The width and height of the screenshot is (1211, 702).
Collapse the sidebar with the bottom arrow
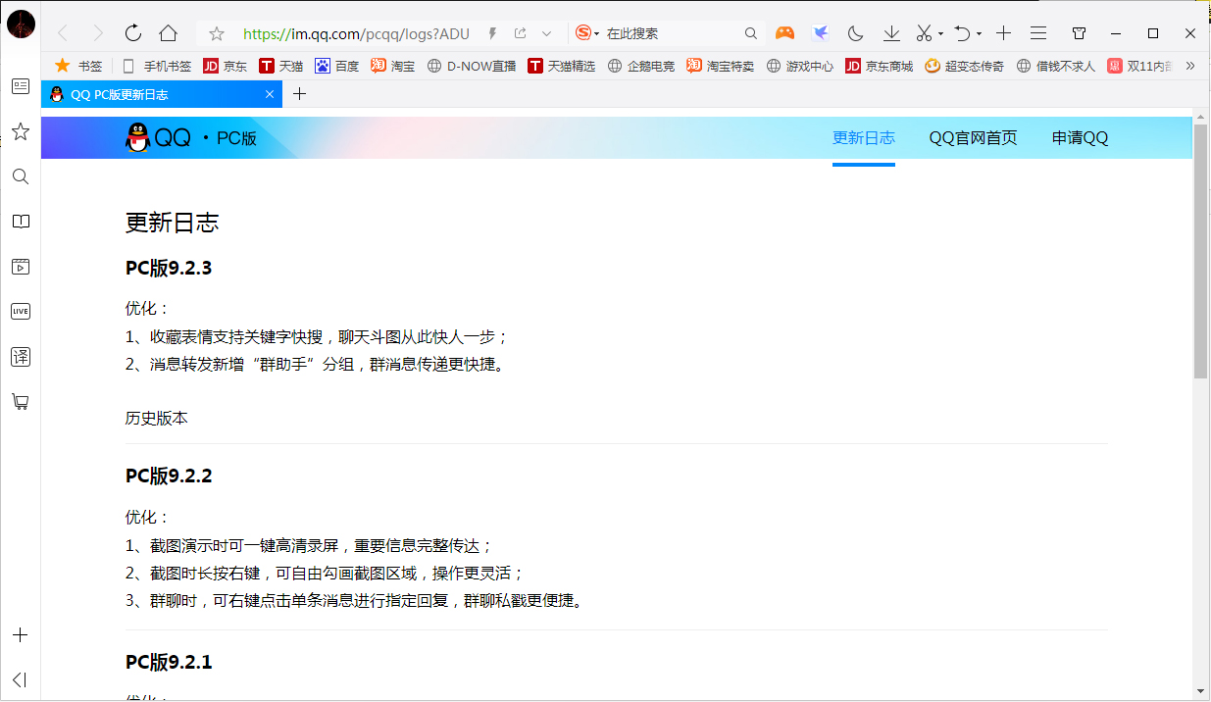[20, 679]
